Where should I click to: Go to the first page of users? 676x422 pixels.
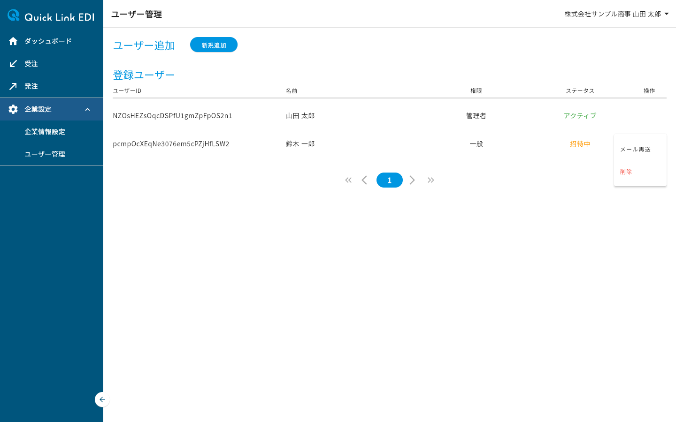click(348, 180)
